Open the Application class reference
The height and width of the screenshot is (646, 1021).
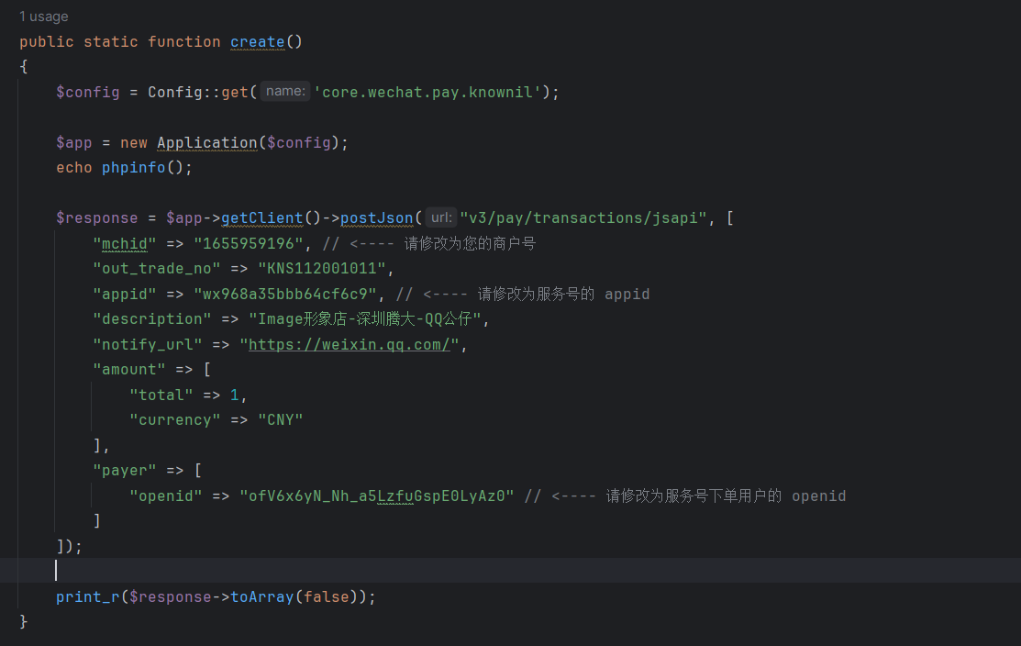(x=207, y=142)
